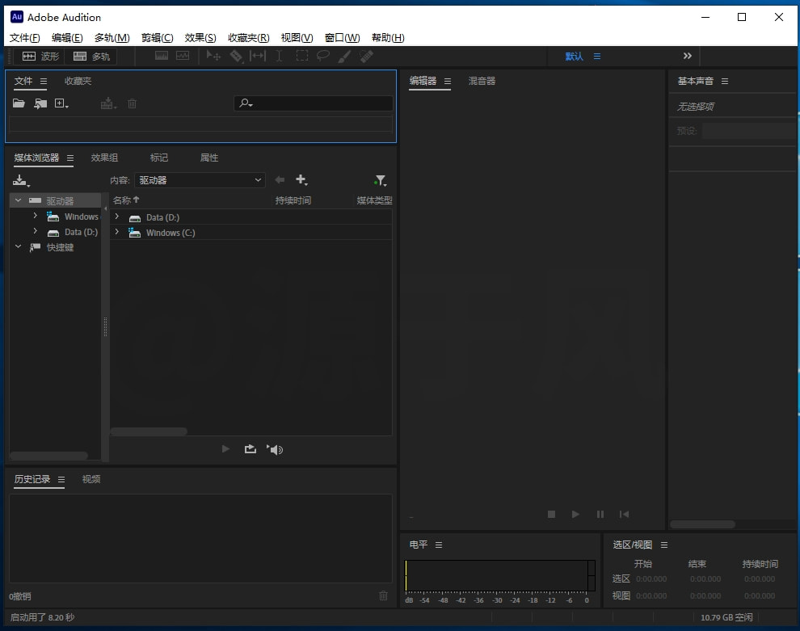Open the 文件 panel menu icon

coord(44,81)
